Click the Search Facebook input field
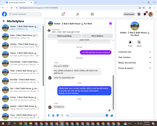Viewport: 157px width, 126px height. pos(25,14)
